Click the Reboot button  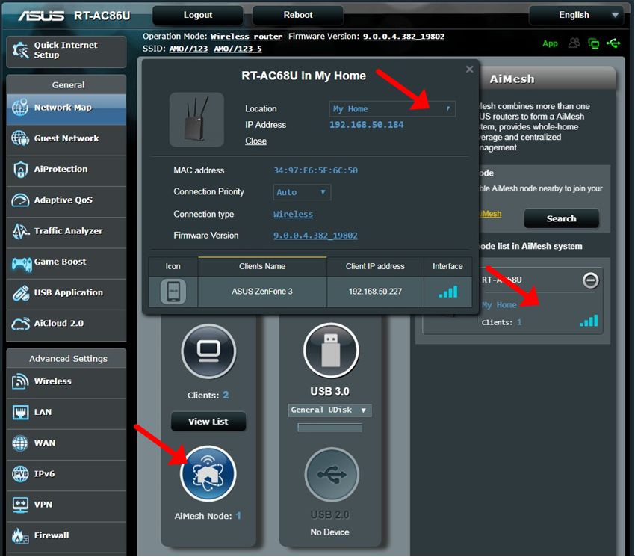298,16
